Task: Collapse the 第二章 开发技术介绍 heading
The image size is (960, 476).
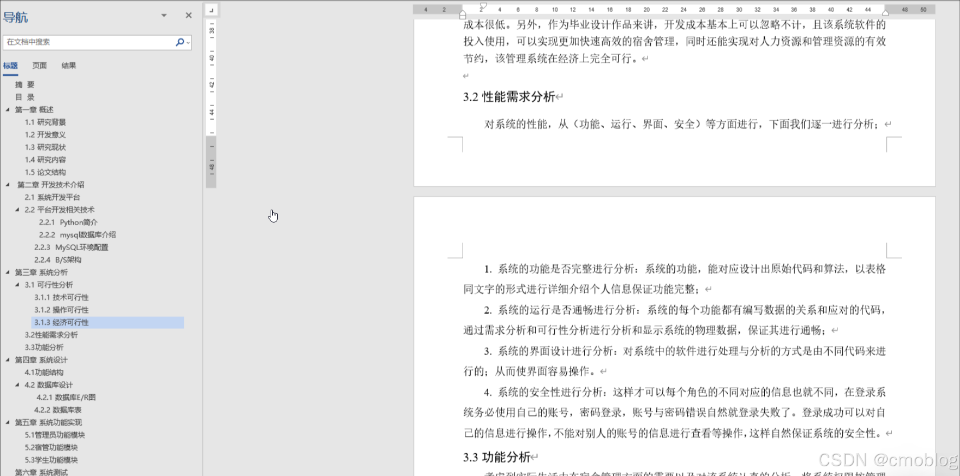Action: point(8,185)
